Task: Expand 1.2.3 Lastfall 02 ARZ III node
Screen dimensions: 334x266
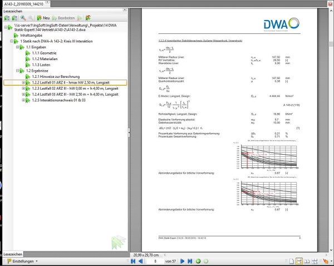Action: click(23, 88)
